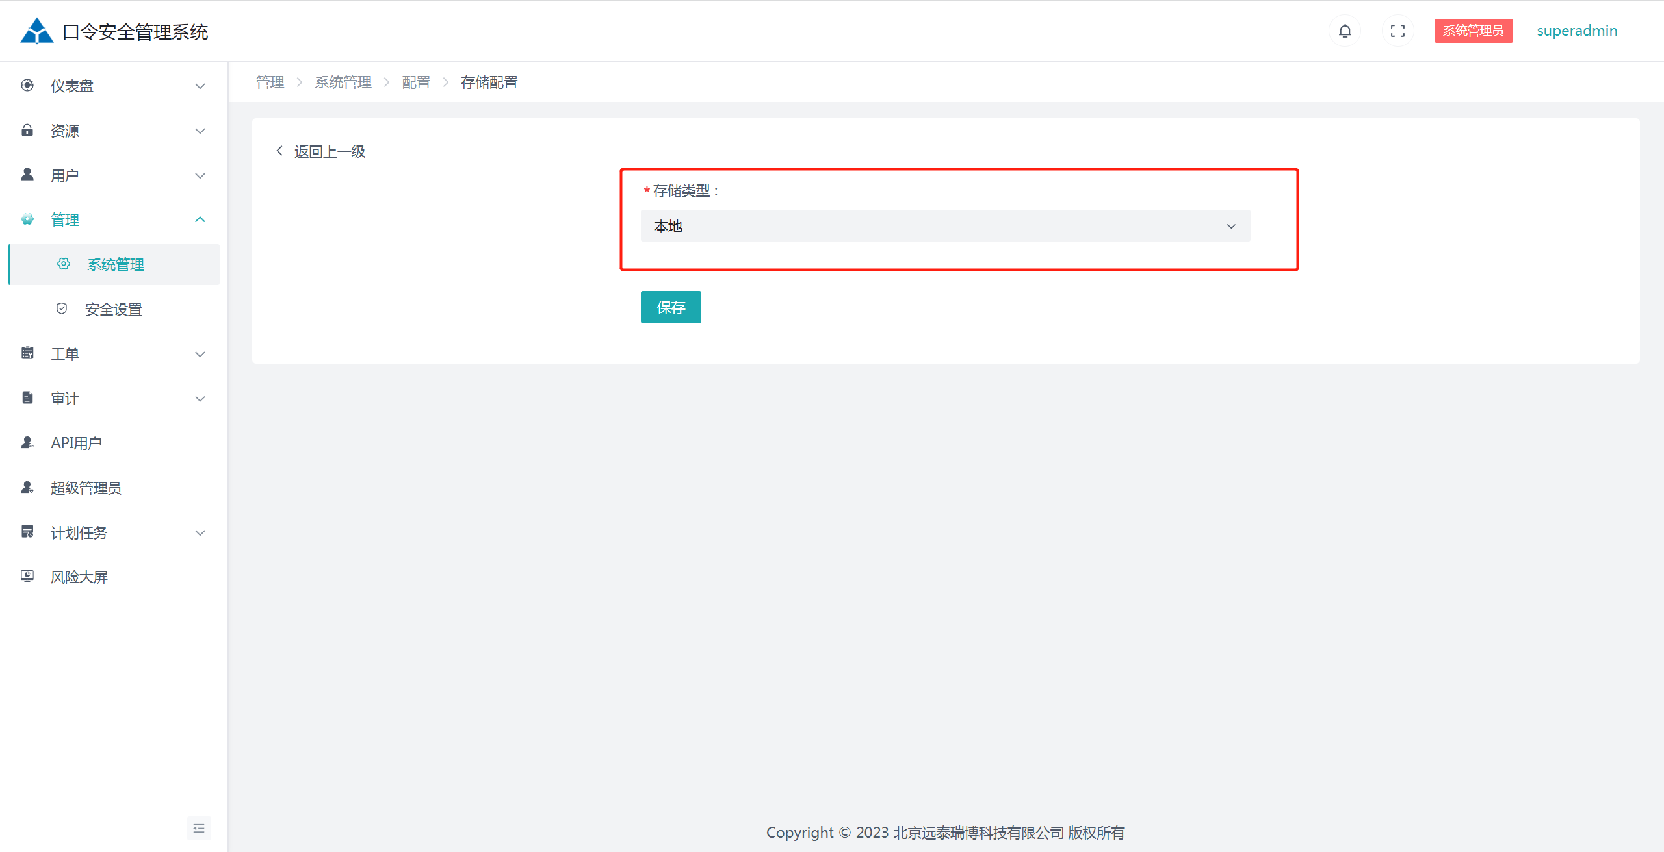
Task: Click the 系统管理 gear icon
Action: 64,264
